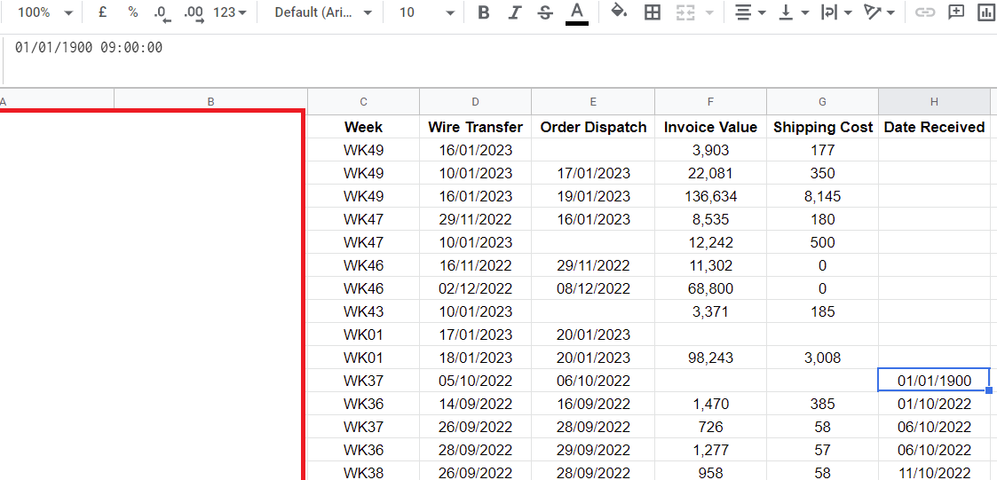Click the Shipping Cost header cell
The image size is (997, 480).
tap(823, 127)
